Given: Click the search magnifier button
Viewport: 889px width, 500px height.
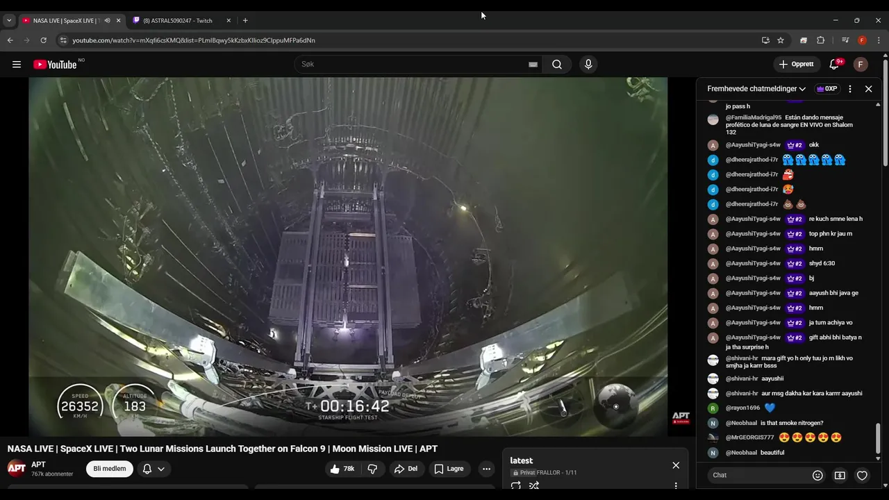Looking at the screenshot, I should pos(557,65).
